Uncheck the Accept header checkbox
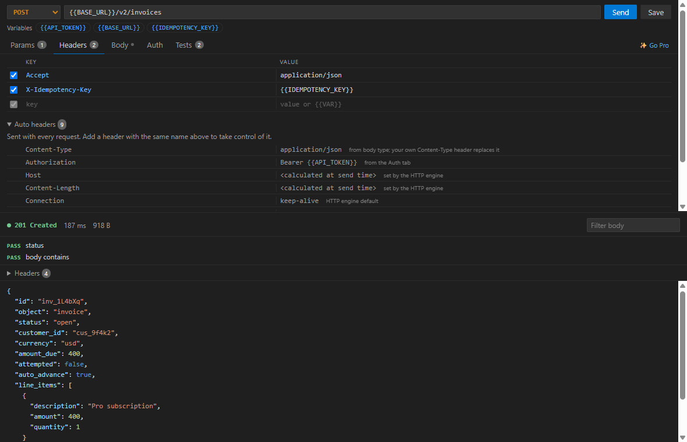Screen dimensions: 687x442 click(13, 75)
